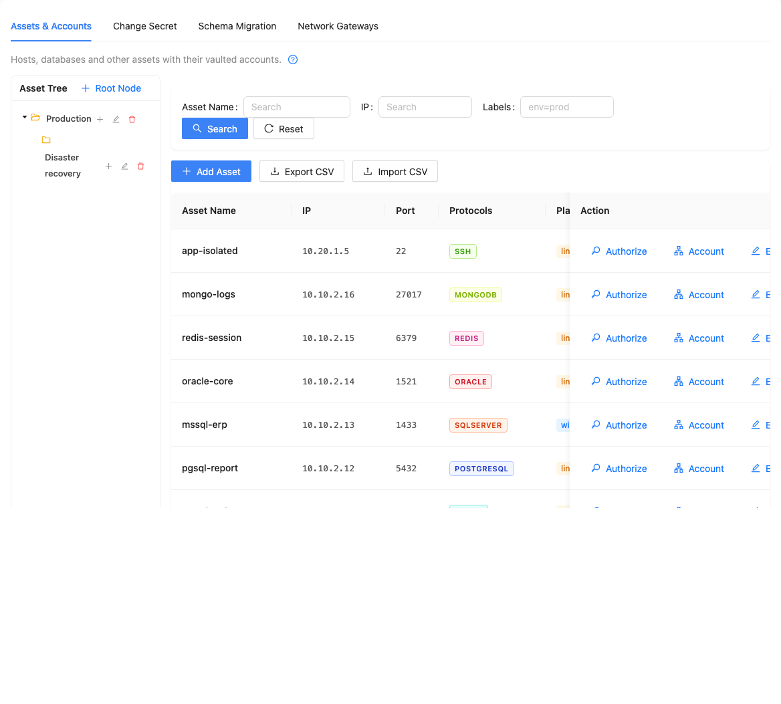Screen dimensions: 781x704
Task: Reset the search filters
Action: click(284, 128)
